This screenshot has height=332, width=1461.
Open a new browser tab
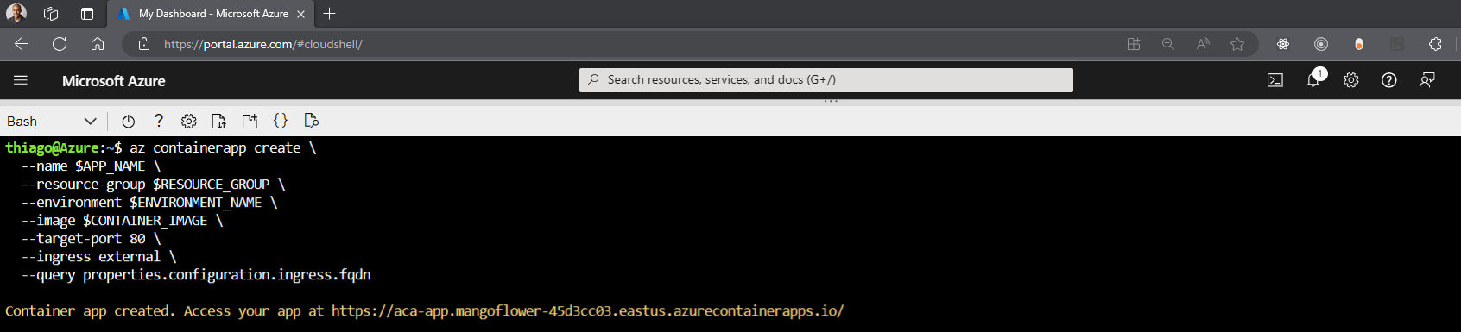pyautogui.click(x=329, y=13)
